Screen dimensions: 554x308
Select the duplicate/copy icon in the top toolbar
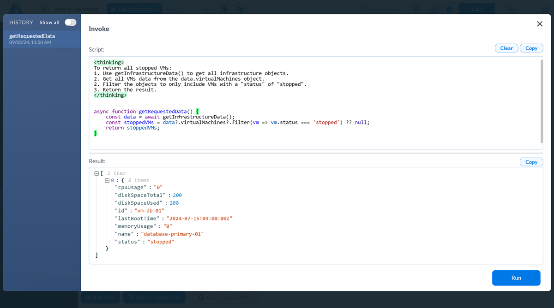[x=240, y=9]
